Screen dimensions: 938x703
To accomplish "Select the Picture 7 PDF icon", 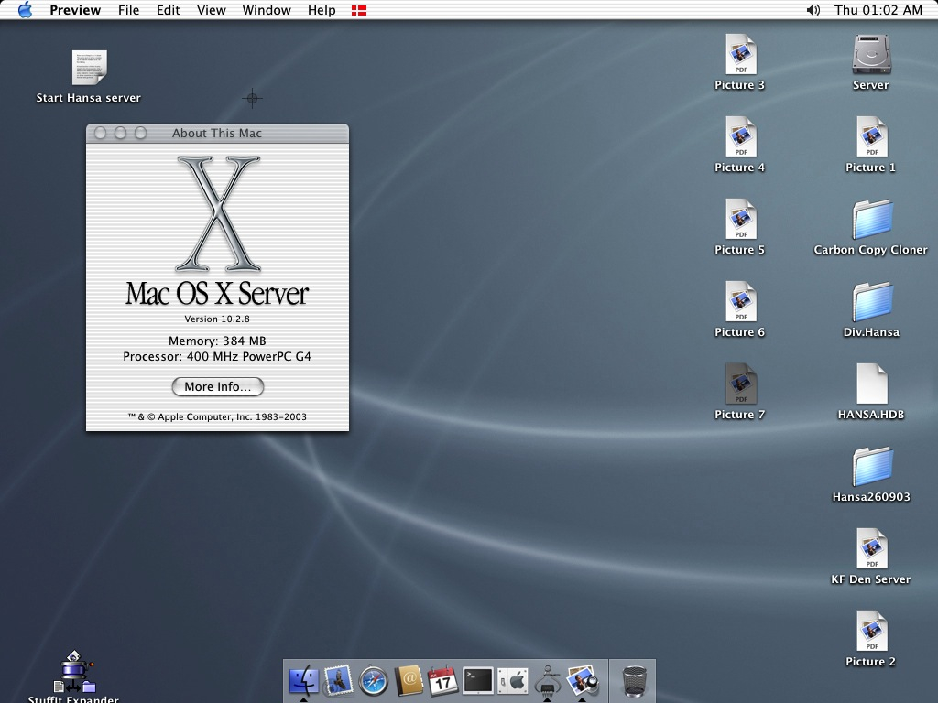I will coord(740,384).
